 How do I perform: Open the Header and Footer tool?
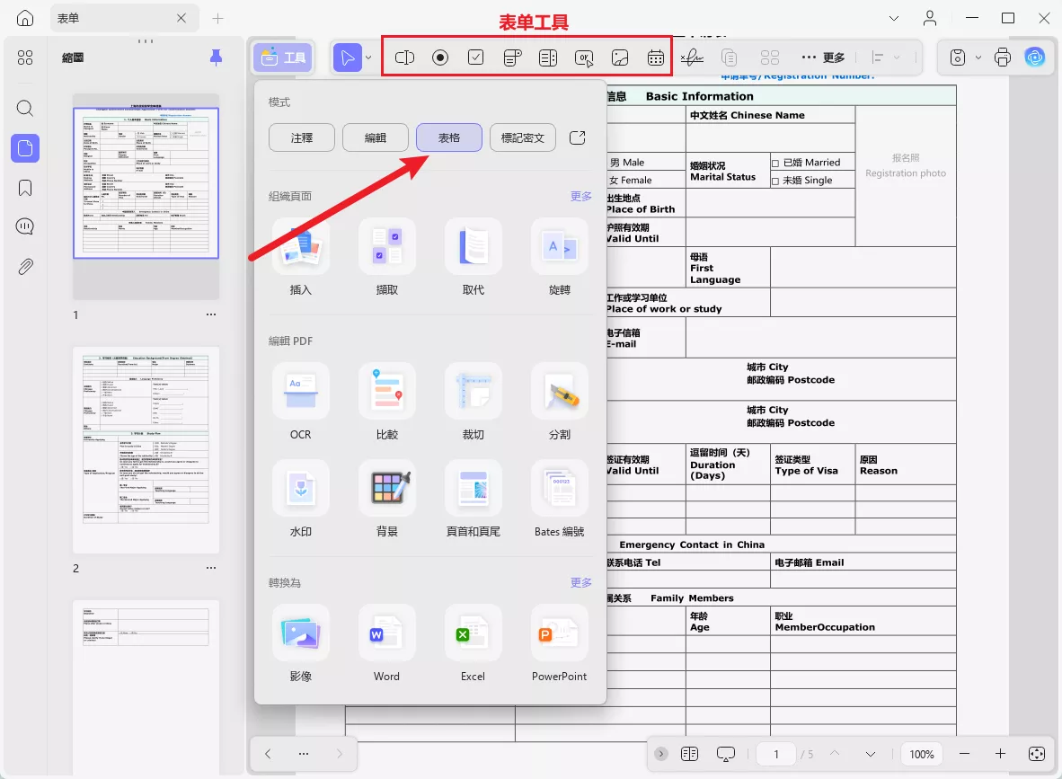pos(473,500)
